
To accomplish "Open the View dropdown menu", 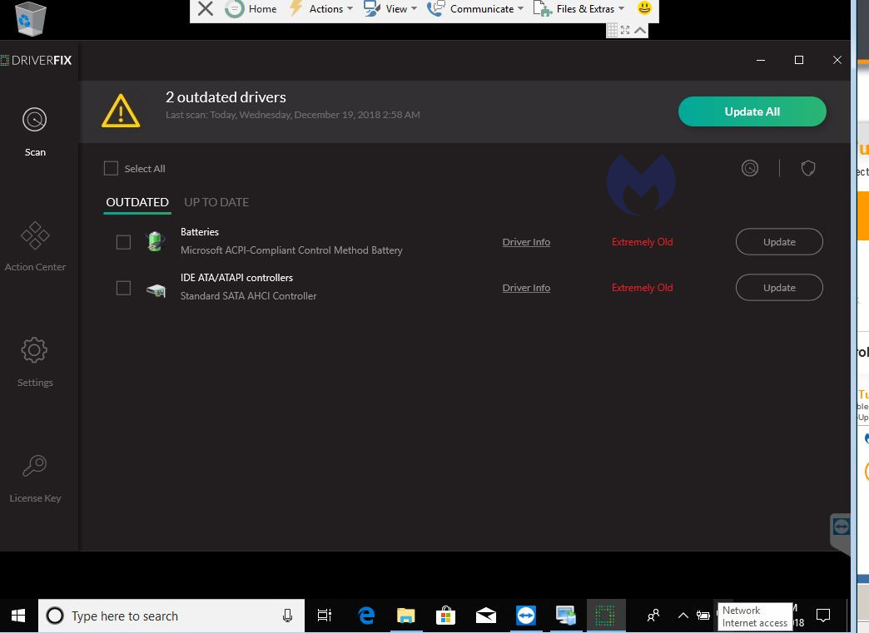I will (x=390, y=9).
